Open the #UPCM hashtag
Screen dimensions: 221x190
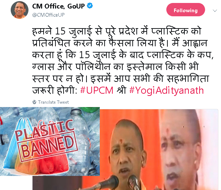97,90
